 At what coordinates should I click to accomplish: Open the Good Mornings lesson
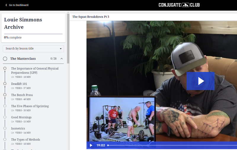point(21,117)
